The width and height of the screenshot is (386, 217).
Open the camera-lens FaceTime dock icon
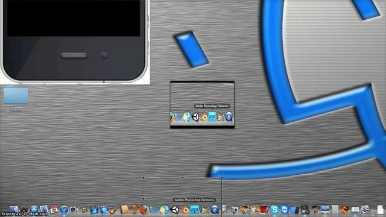coord(74,210)
